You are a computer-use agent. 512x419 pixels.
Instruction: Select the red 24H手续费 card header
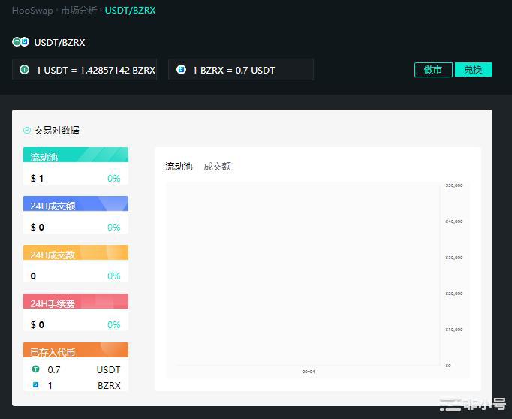[x=76, y=303]
